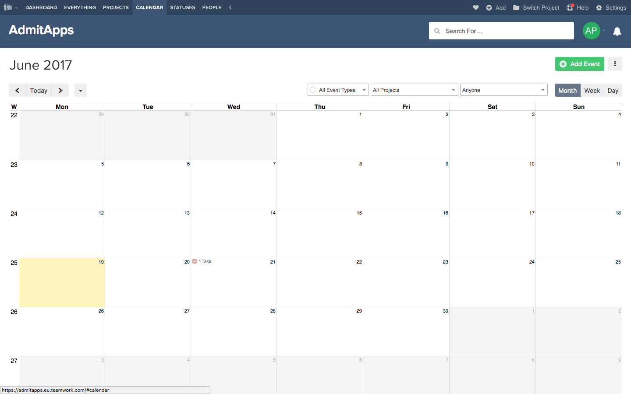
Task: Jump to Today
Action: coord(39,90)
